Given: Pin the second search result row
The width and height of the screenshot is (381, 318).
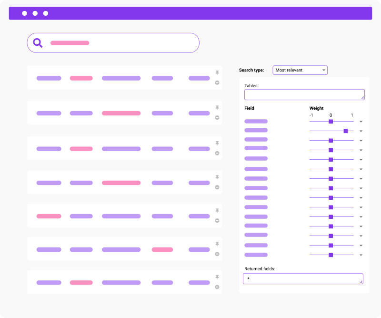Looking at the screenshot, I should point(217,107).
